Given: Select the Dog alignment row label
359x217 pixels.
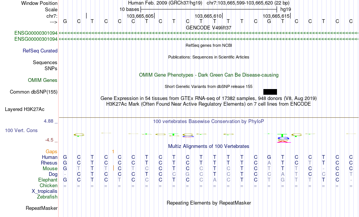Looking at the screenshot, I should click(x=53, y=174).
